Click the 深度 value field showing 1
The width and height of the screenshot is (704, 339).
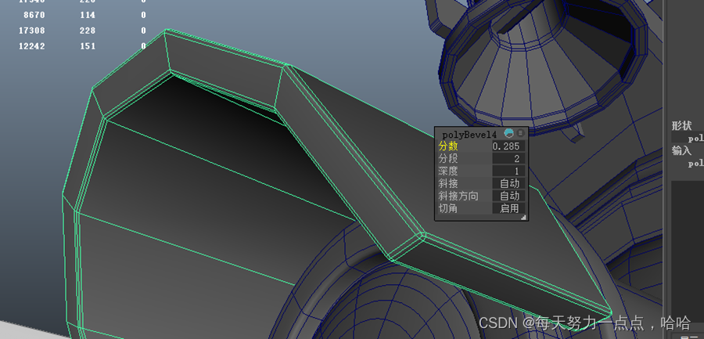coord(508,171)
